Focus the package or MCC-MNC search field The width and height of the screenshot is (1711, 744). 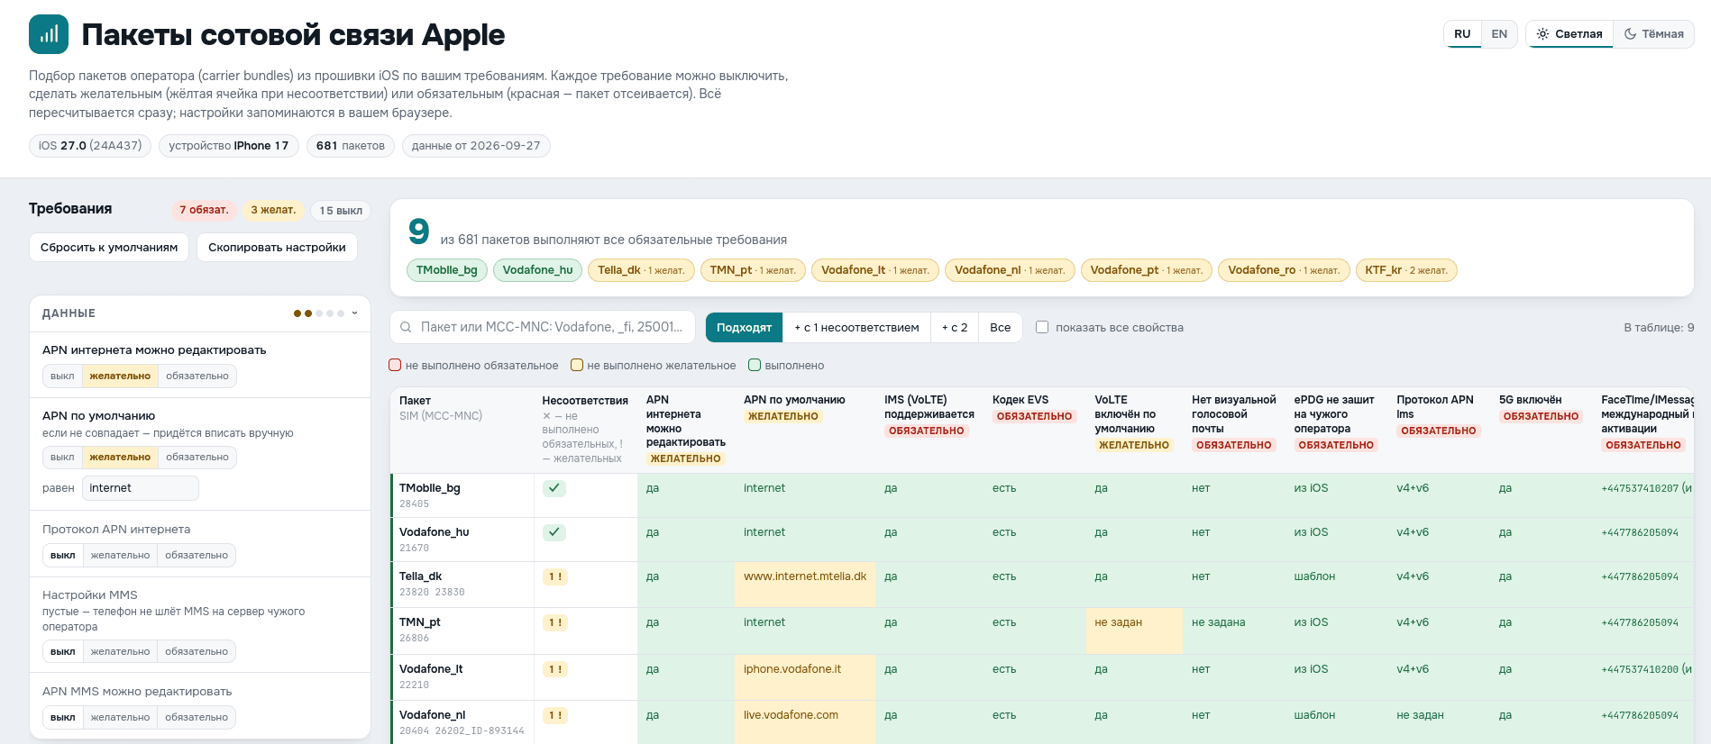tap(543, 328)
